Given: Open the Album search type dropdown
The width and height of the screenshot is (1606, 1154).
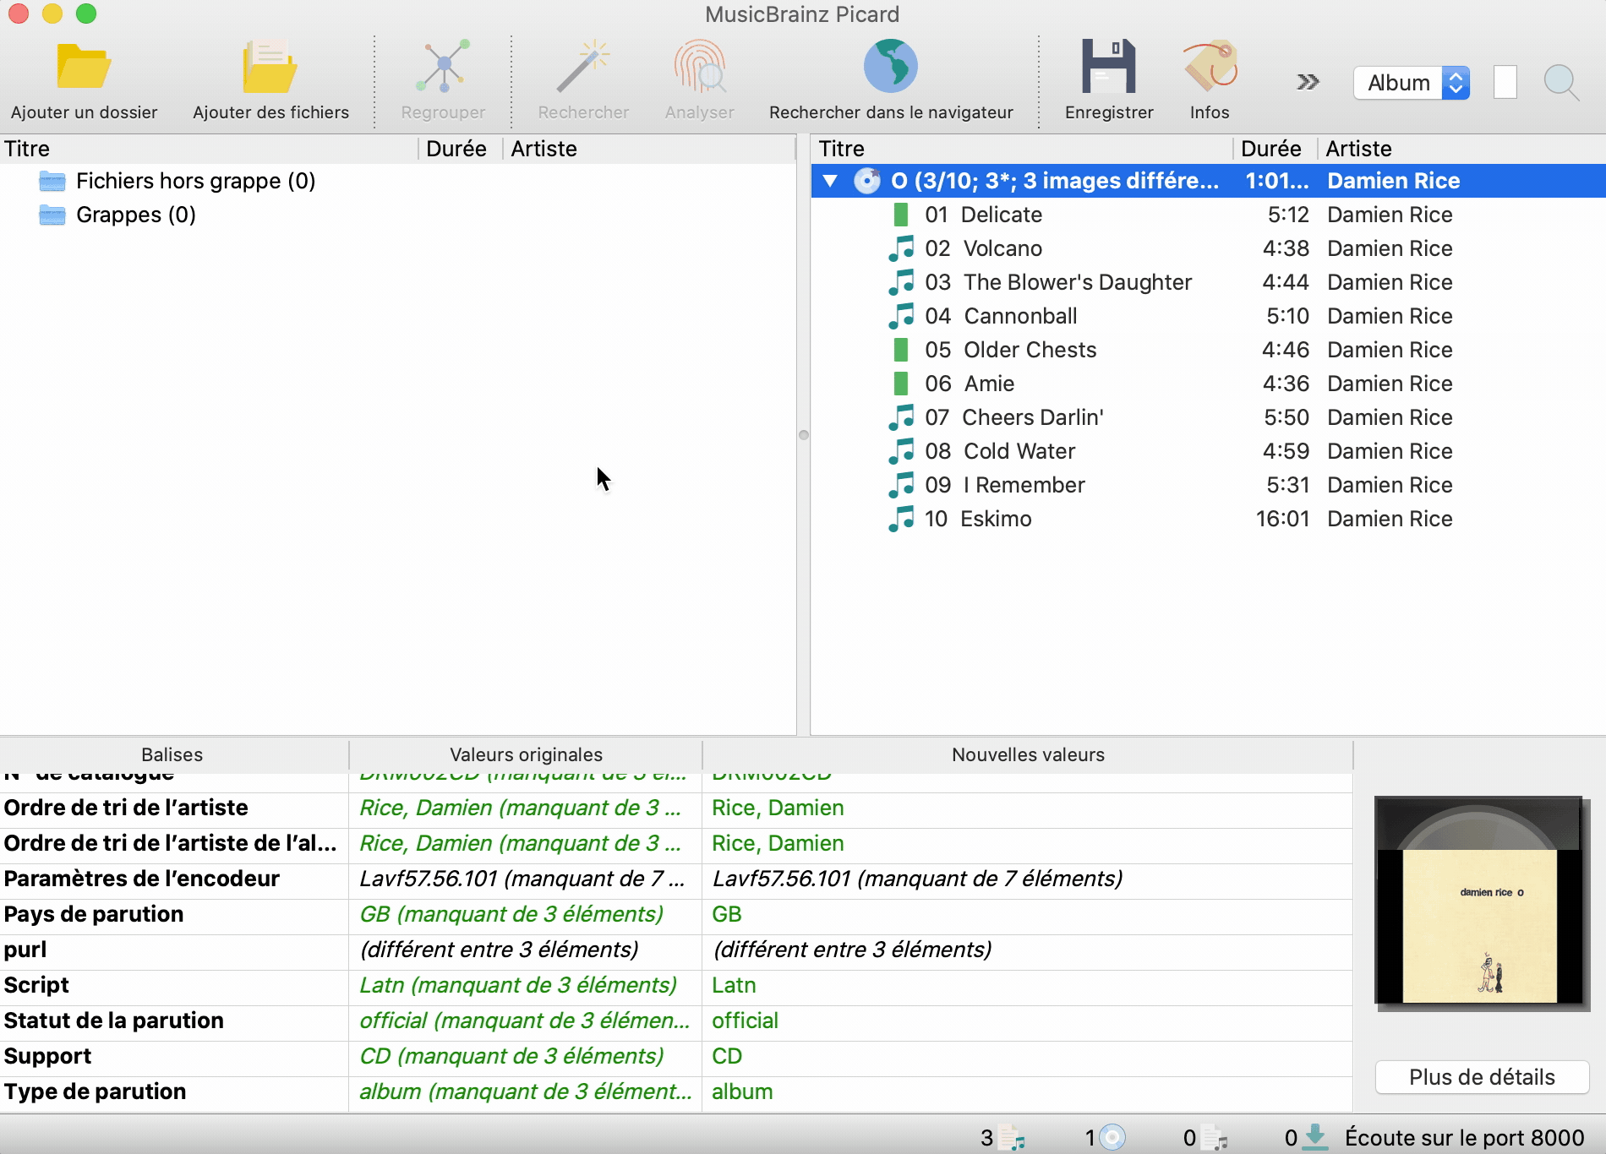Looking at the screenshot, I should (1412, 83).
